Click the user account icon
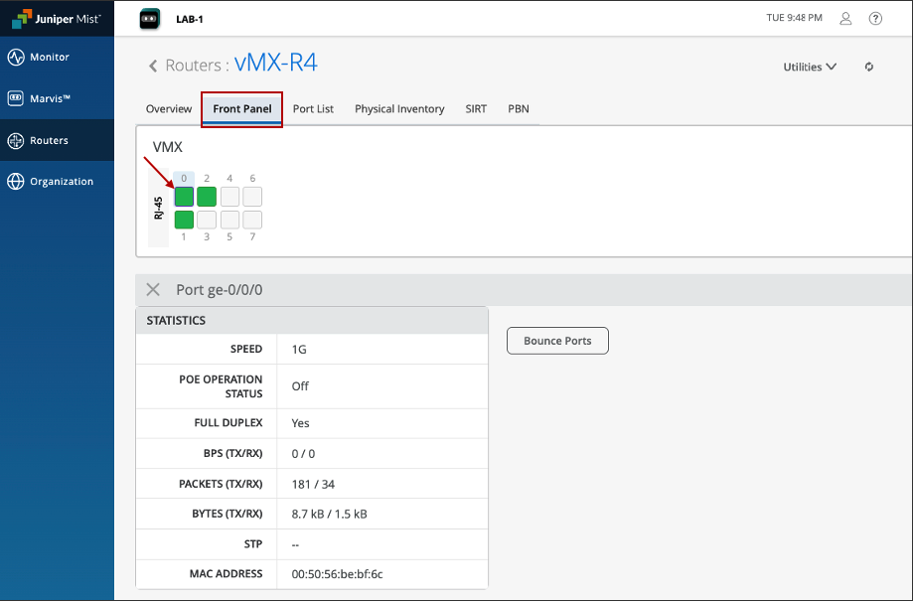This screenshot has width=914, height=603. (x=845, y=18)
